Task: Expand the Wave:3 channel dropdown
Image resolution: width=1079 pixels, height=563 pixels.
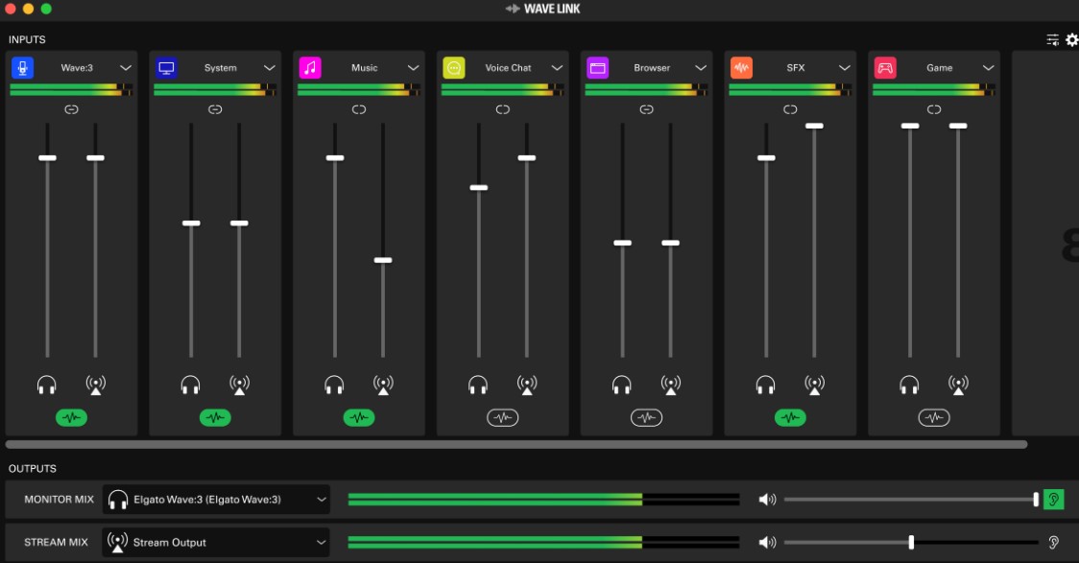Action: 126,68
